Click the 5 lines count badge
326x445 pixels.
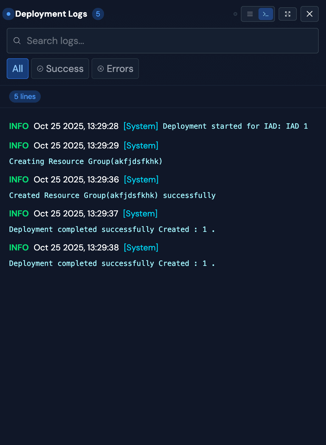pos(25,96)
